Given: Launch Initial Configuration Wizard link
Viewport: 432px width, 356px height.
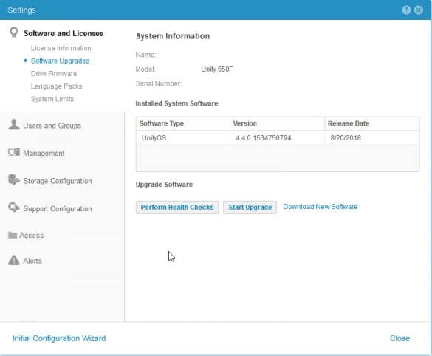Looking at the screenshot, I should pos(59,338).
